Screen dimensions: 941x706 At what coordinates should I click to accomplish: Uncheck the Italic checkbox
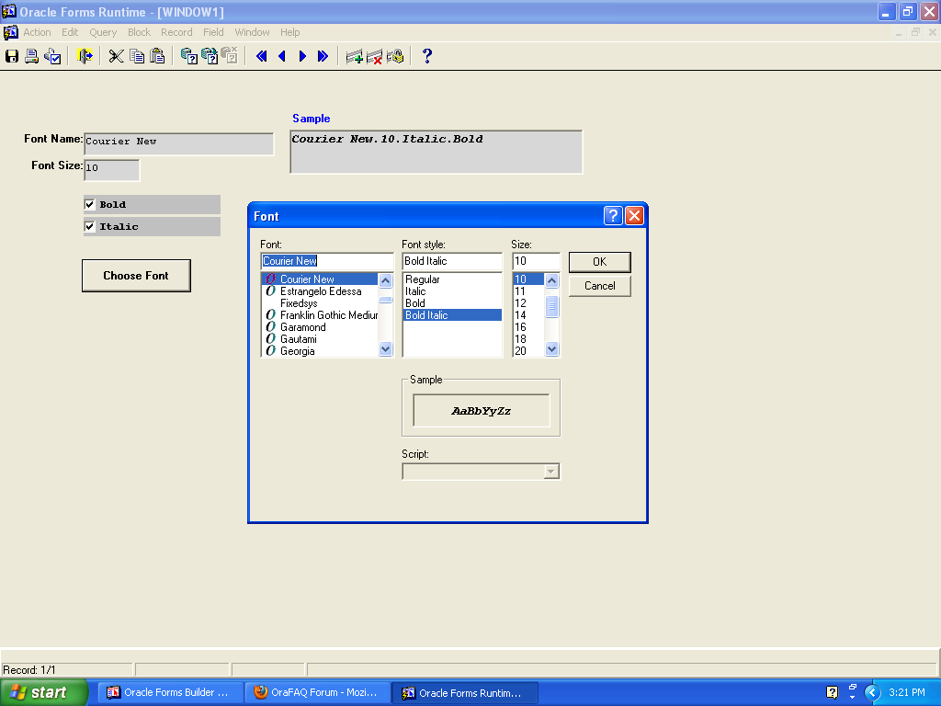89,226
